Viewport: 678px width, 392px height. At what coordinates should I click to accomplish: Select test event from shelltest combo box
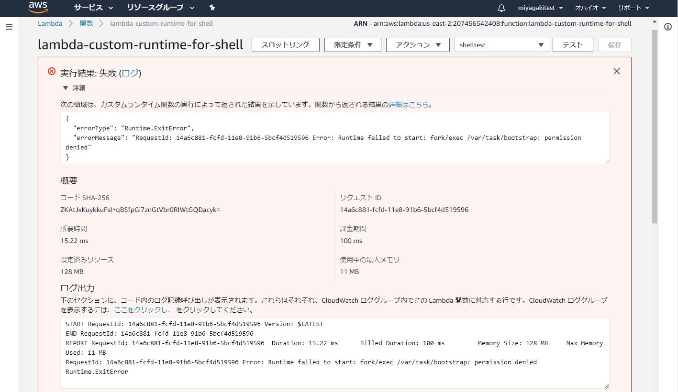pyautogui.click(x=501, y=45)
